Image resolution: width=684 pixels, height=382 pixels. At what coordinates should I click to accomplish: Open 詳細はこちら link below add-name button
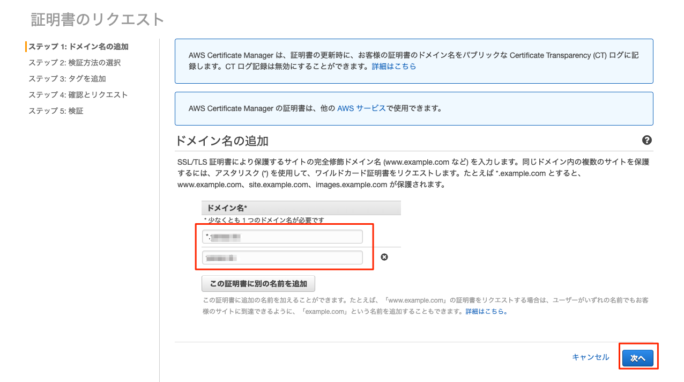click(x=486, y=311)
